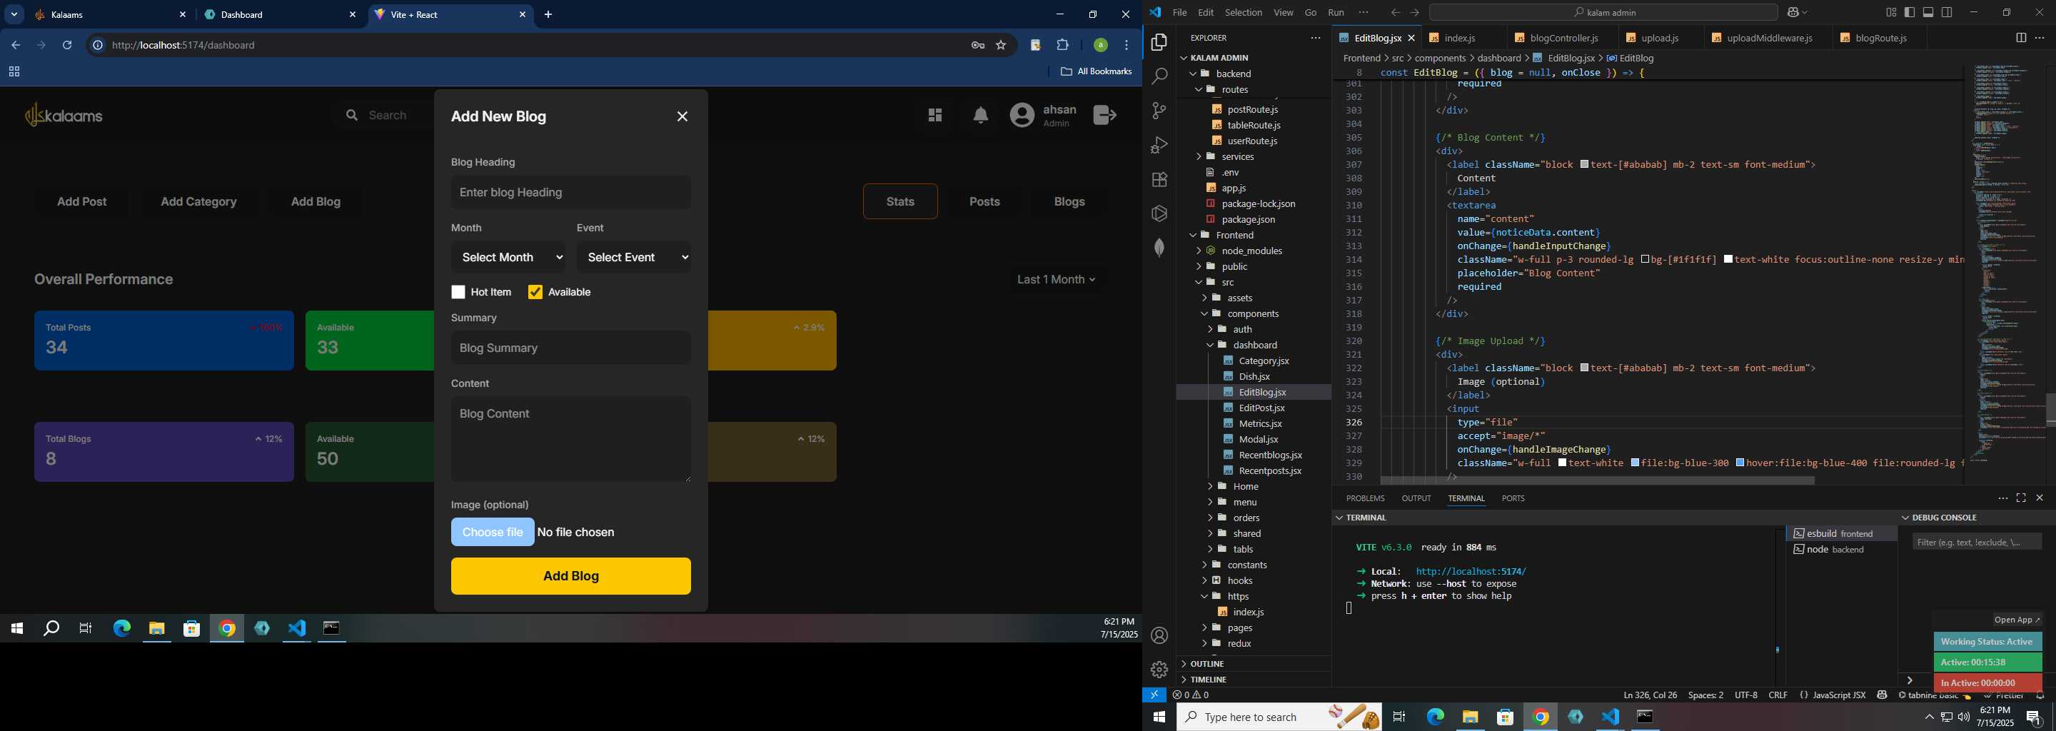The width and height of the screenshot is (2056, 731).
Task: Open Visual Studio Code from left taskbar
Action: point(297,629)
